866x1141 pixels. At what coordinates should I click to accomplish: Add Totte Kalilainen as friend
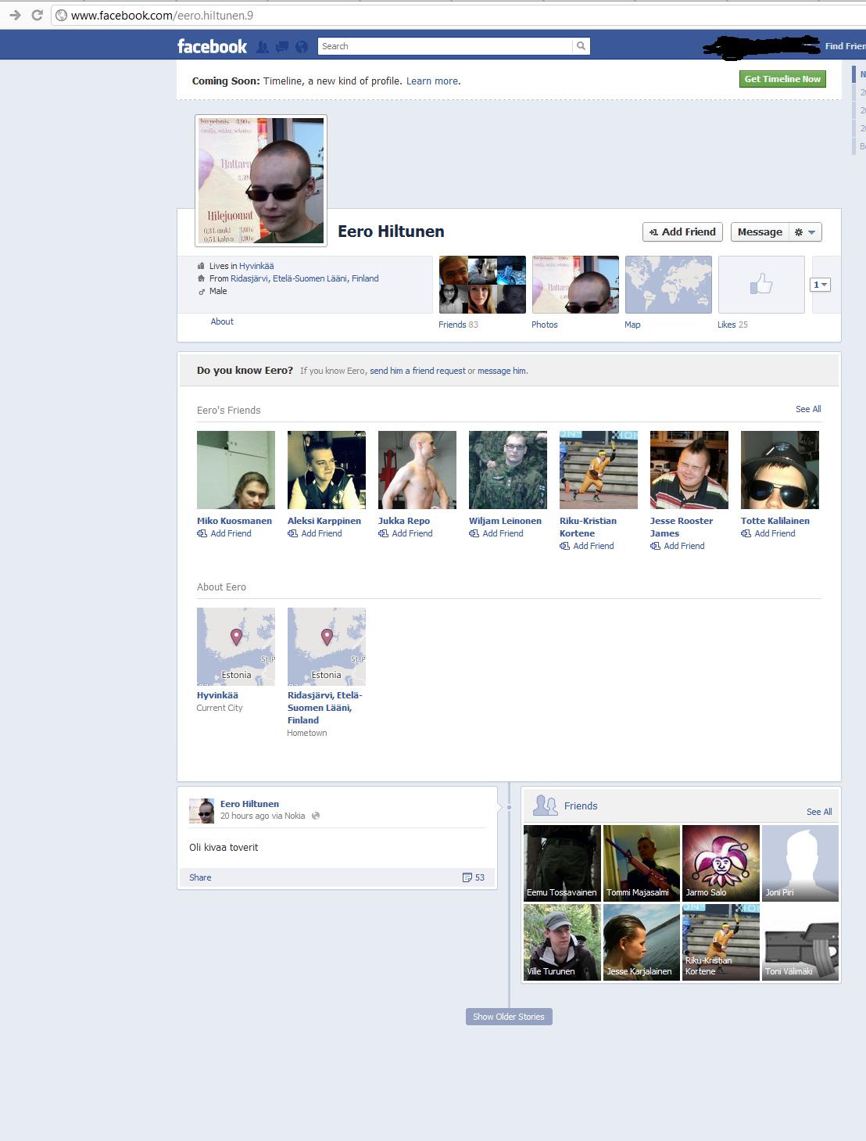768,533
